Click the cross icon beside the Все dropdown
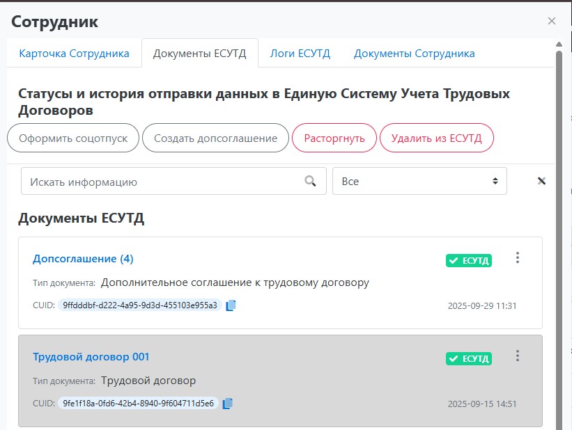The image size is (572, 430). click(541, 182)
